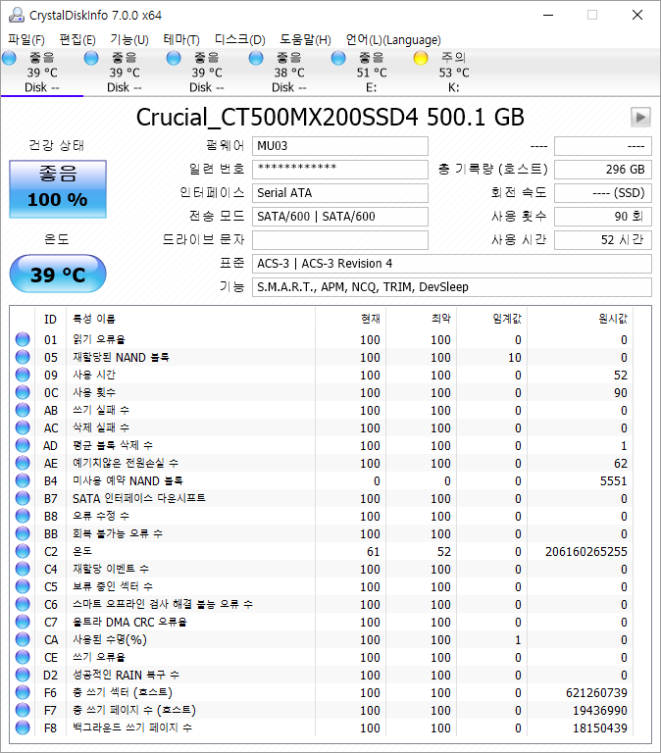This screenshot has width=661, height=753.
Task: Select the E: drive at 51 °C
Action: [x=372, y=73]
